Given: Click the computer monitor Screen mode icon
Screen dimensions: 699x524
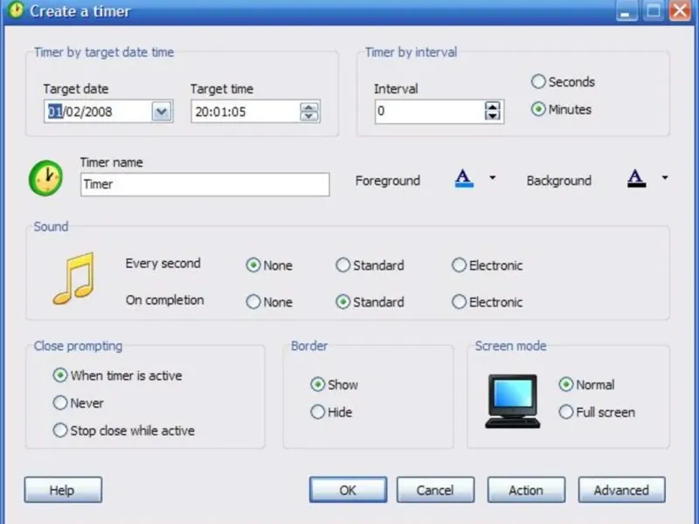Looking at the screenshot, I should [512, 401].
